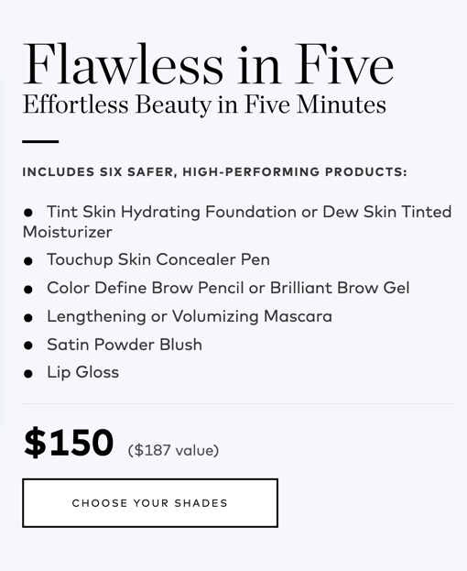
Task: Select the Effortless Beauty in Five Minutes subtitle
Action: (x=204, y=104)
